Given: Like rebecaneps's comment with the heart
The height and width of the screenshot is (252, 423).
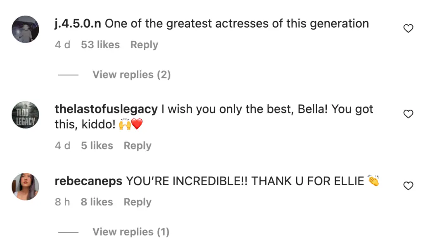Looking at the screenshot, I should pyautogui.click(x=408, y=186).
